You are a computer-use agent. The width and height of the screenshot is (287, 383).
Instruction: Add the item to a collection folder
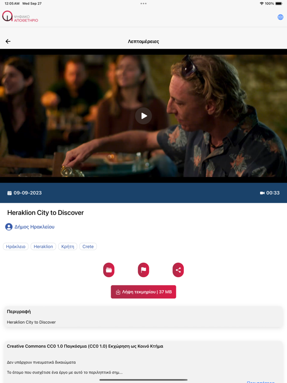[109, 270]
